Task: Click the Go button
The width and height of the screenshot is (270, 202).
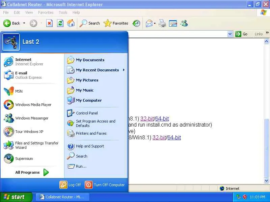Action: point(241,34)
